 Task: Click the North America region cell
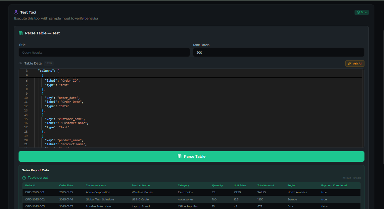click(x=297, y=192)
